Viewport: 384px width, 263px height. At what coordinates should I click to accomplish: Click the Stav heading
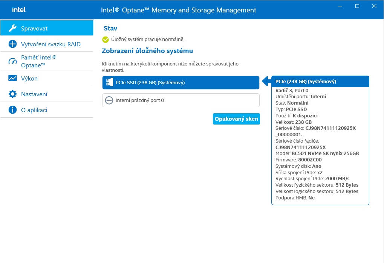click(110, 28)
